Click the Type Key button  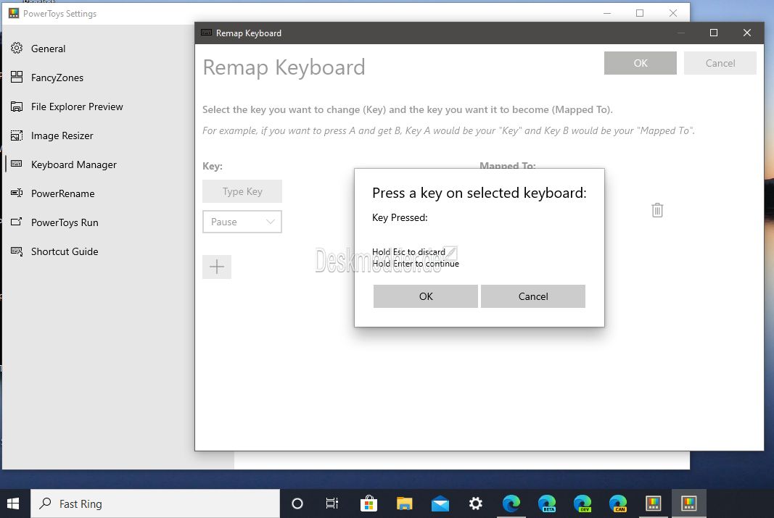tap(242, 191)
